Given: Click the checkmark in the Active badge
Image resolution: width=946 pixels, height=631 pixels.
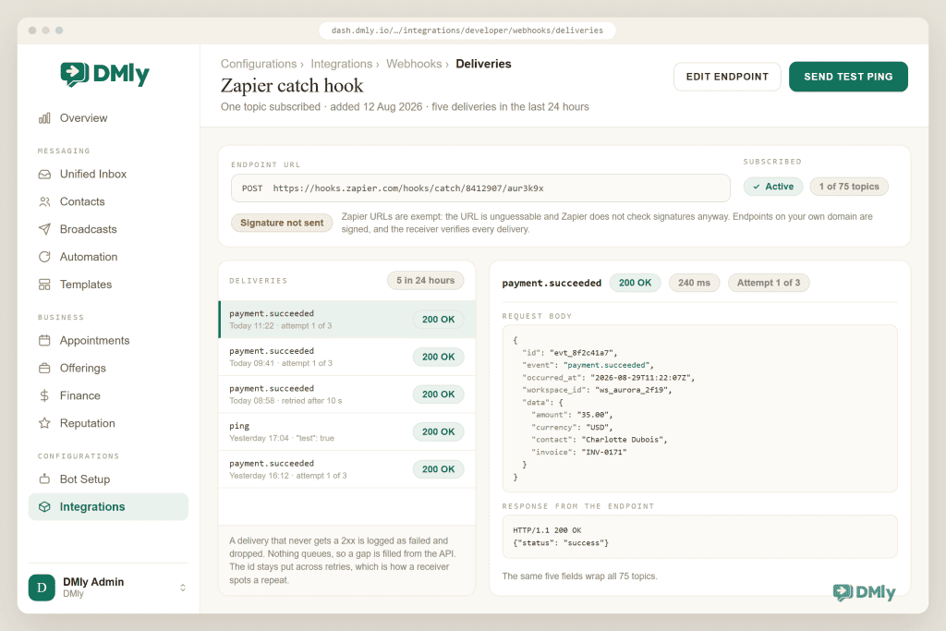Looking at the screenshot, I should [757, 187].
